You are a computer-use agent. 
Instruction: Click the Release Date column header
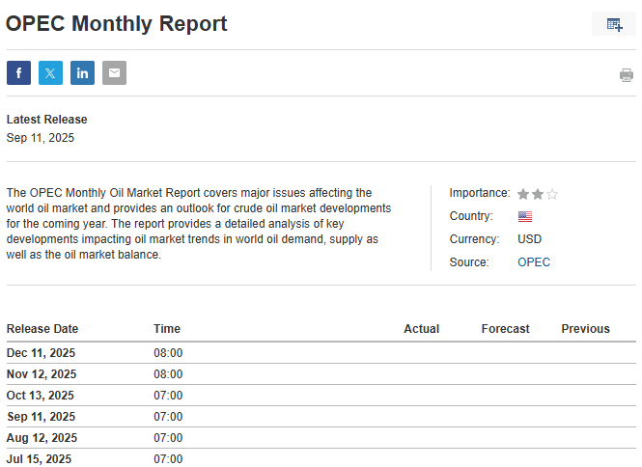point(42,329)
